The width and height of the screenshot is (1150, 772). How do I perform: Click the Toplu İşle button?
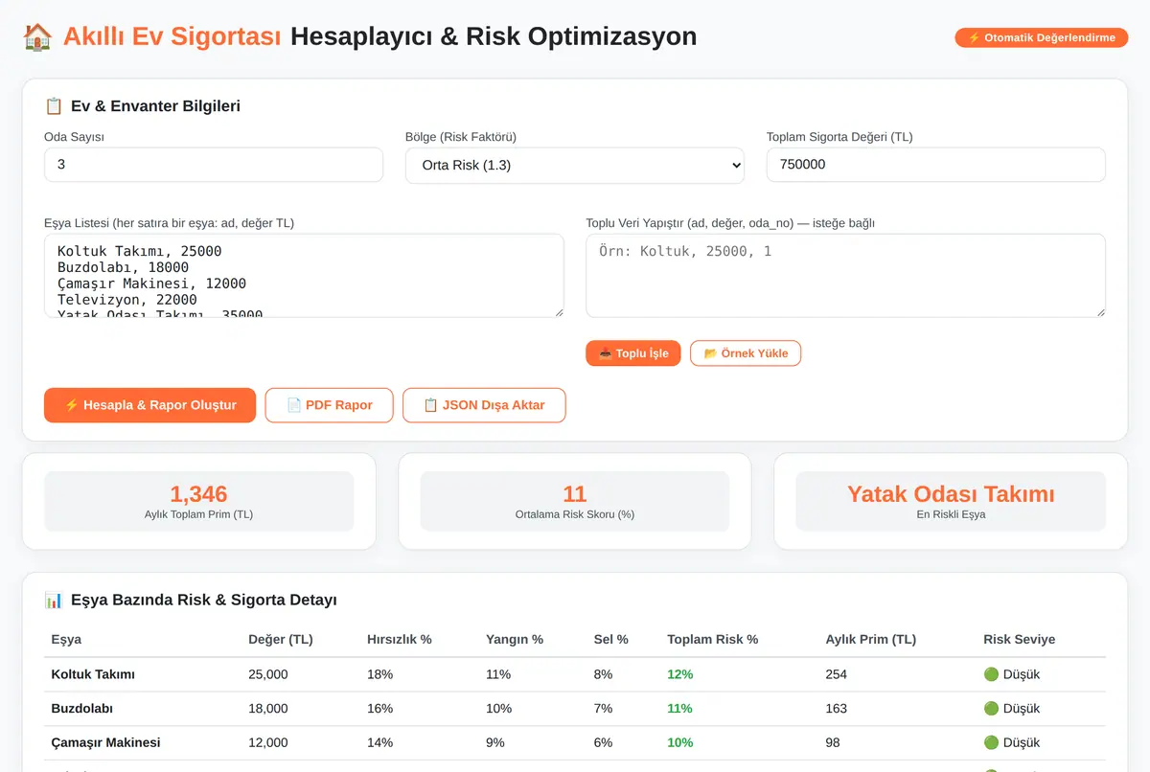tap(633, 353)
